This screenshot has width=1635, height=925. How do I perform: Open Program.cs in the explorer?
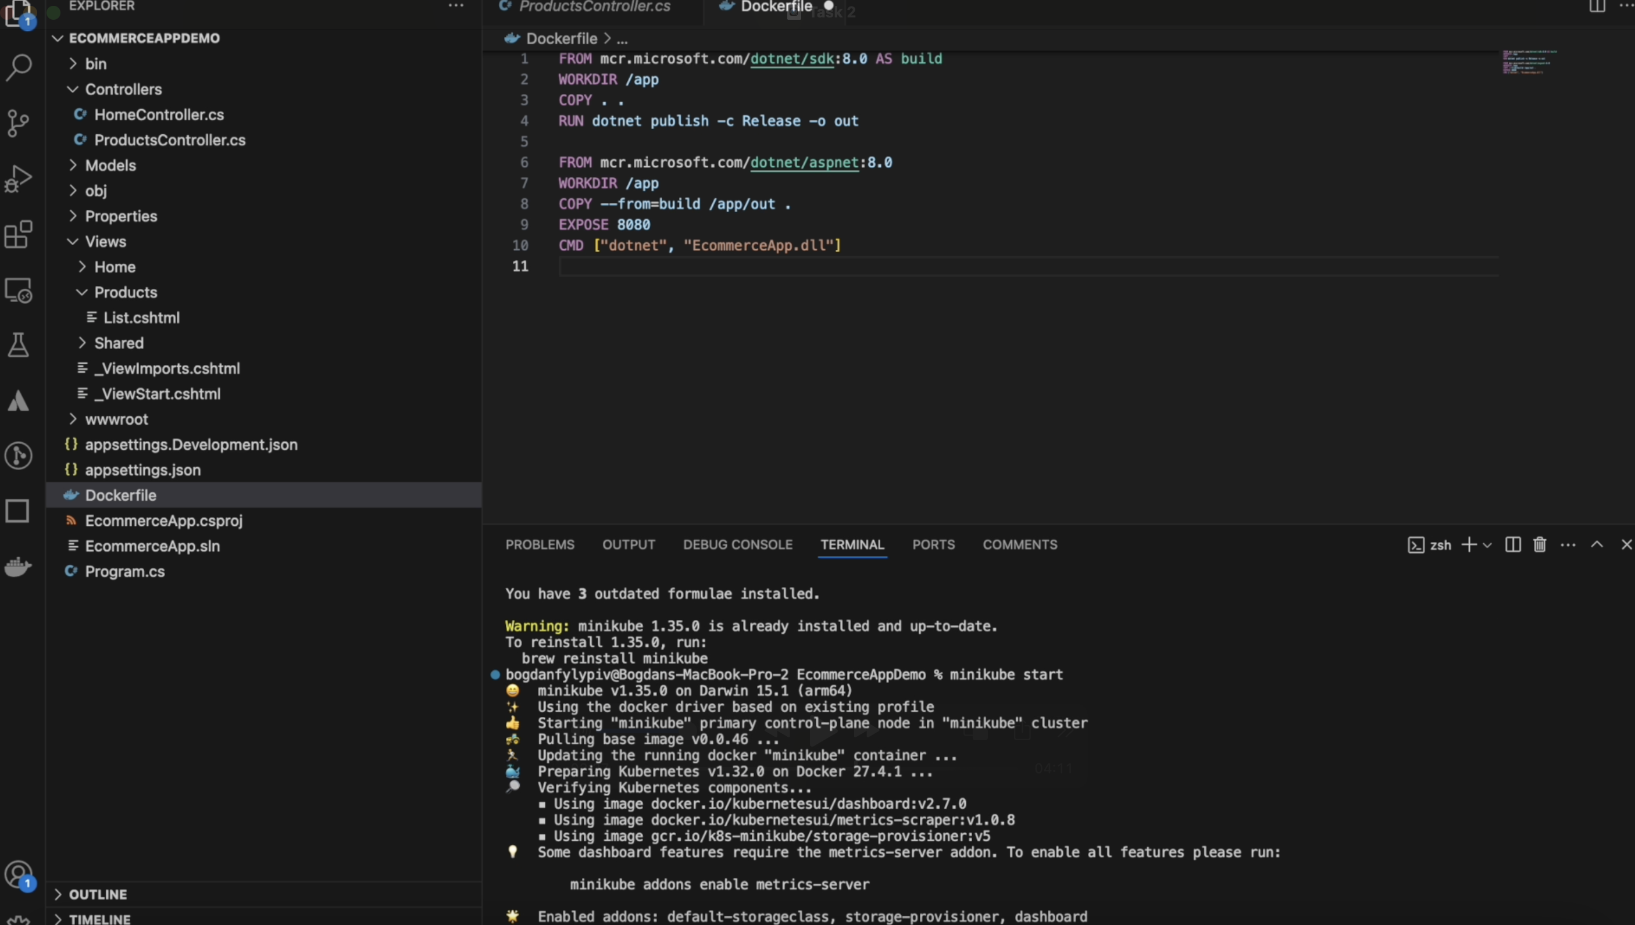point(124,571)
